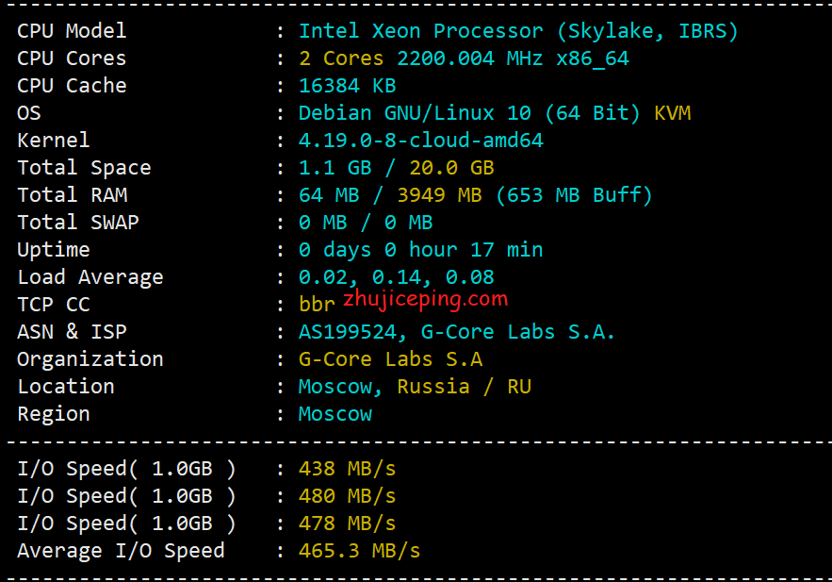Viewport: 832px width, 582px height.
Task: Click the 'Organization' label
Action: [x=90, y=360]
